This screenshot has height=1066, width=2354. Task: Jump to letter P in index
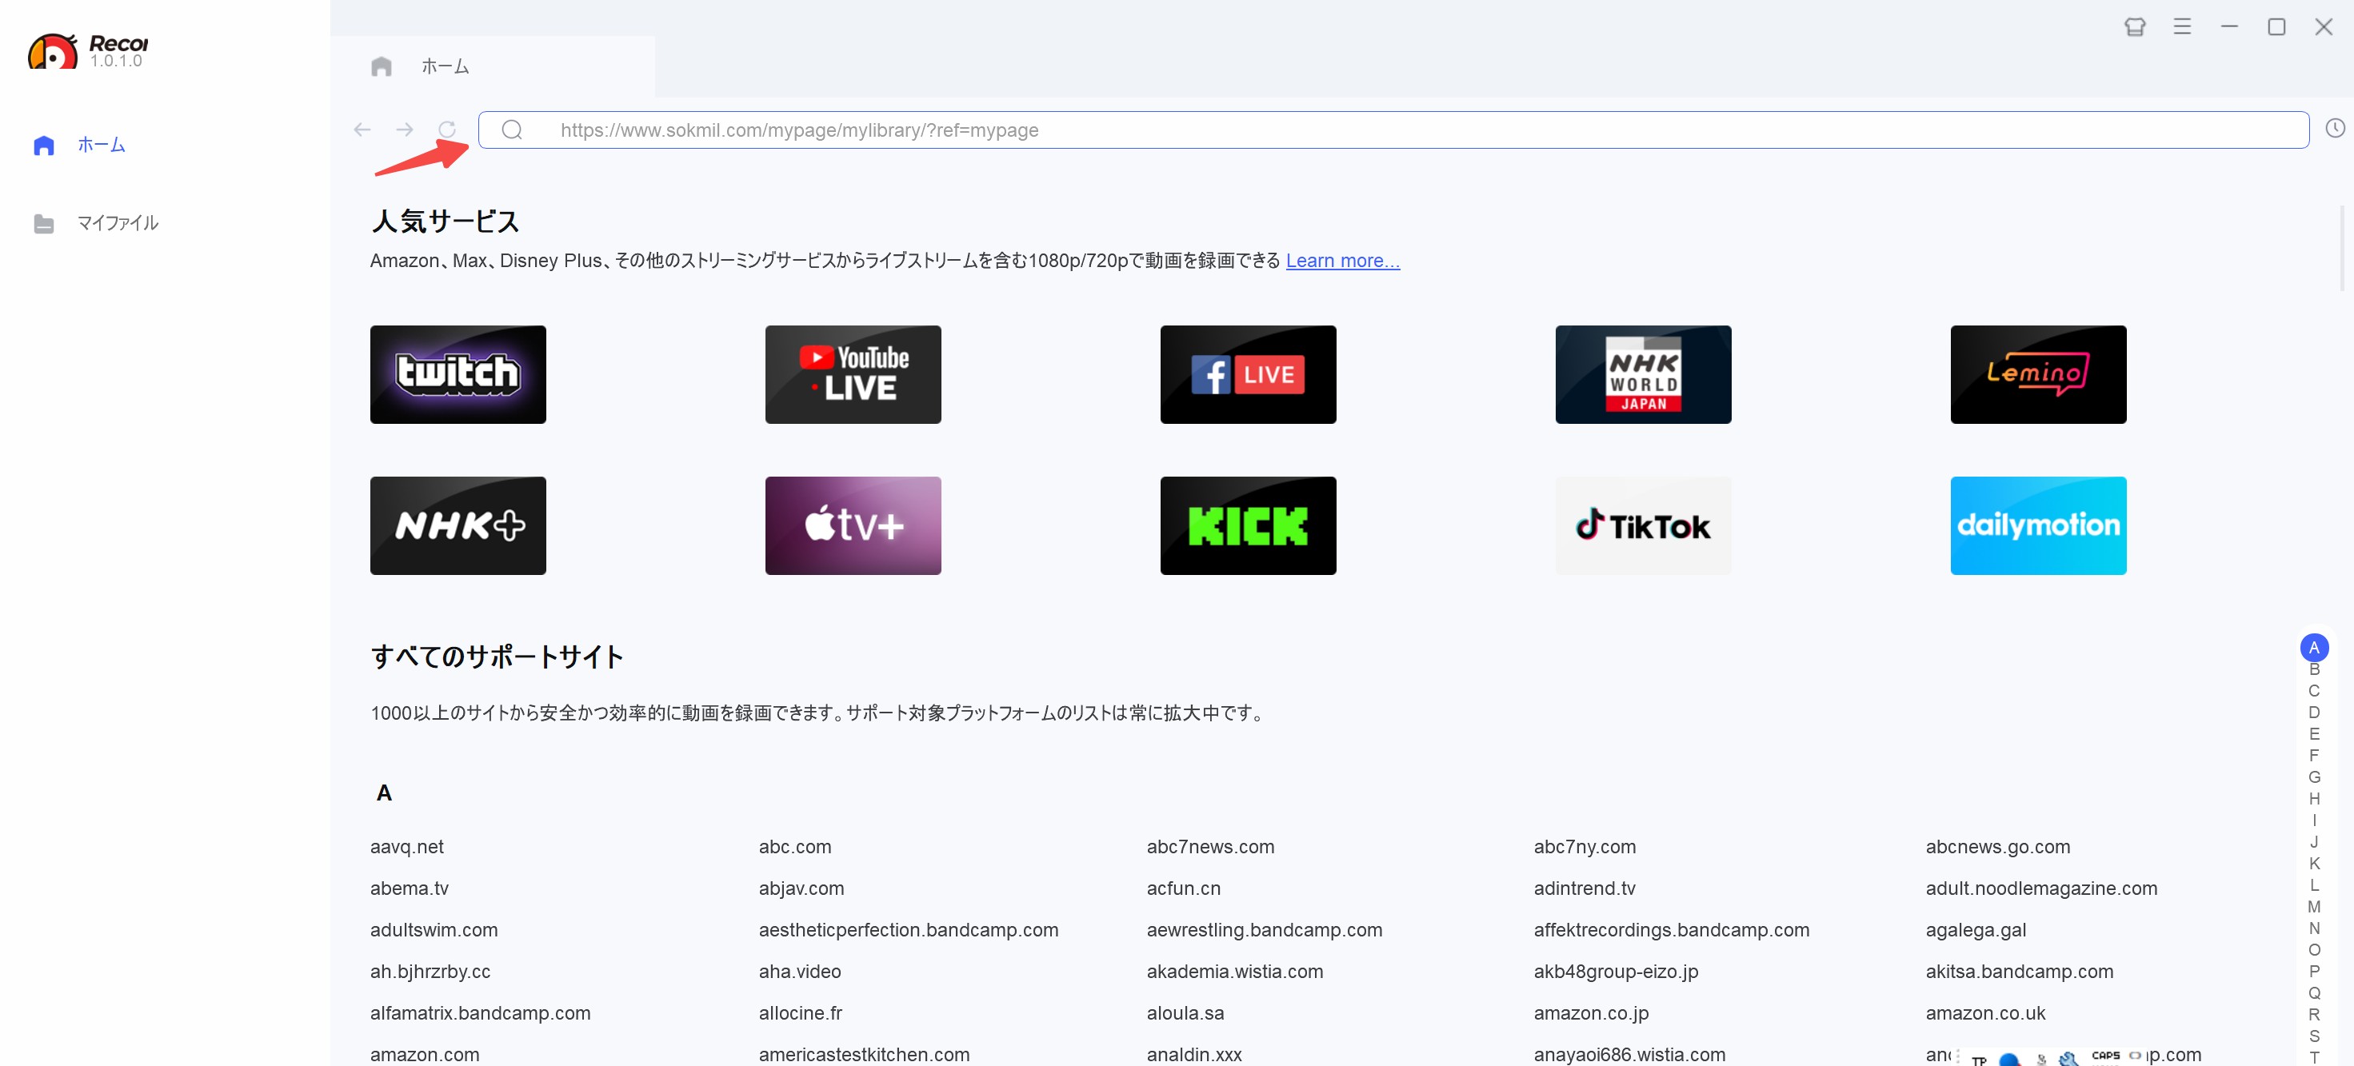(2314, 972)
